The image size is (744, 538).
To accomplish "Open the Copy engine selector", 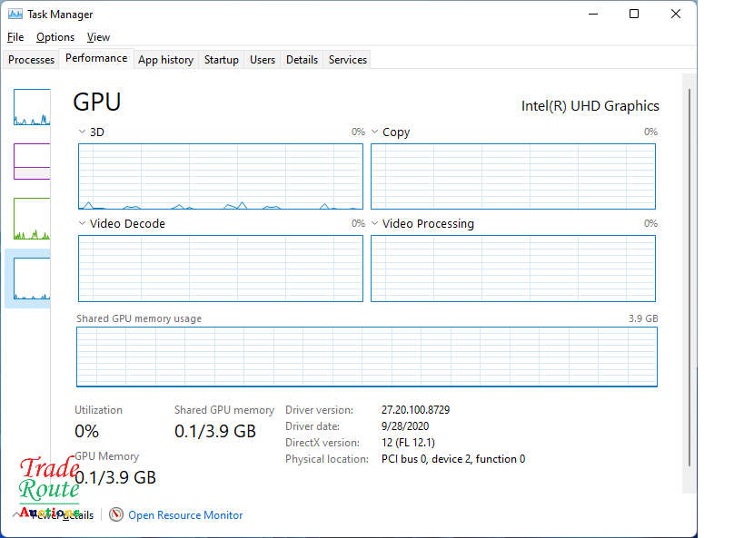I will pos(374,132).
